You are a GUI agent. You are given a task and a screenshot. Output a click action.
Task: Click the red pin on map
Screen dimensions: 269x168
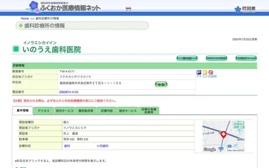click(224, 134)
